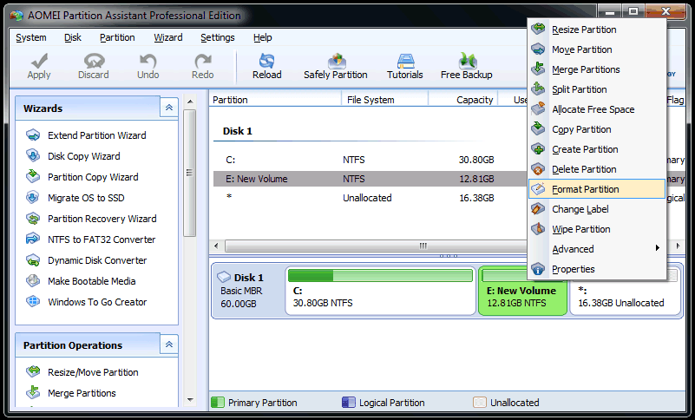Select Delete Partition menu entry

click(x=597, y=169)
